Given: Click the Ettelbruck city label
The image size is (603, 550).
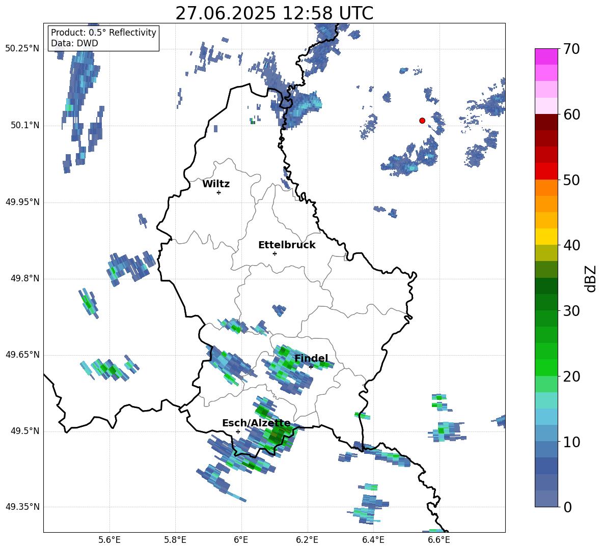Looking at the screenshot, I should click(287, 245).
